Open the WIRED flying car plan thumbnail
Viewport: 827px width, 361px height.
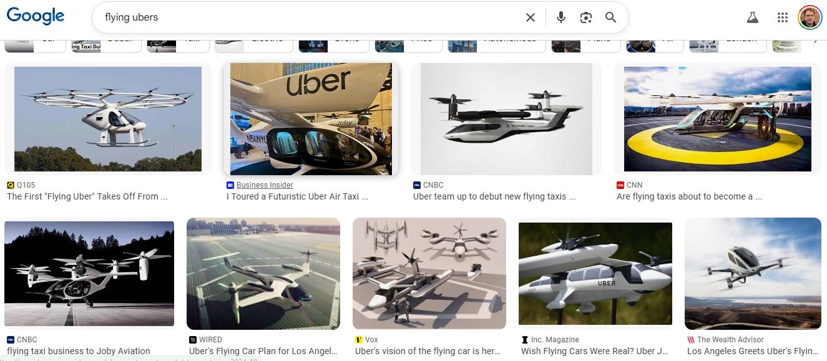coord(263,274)
